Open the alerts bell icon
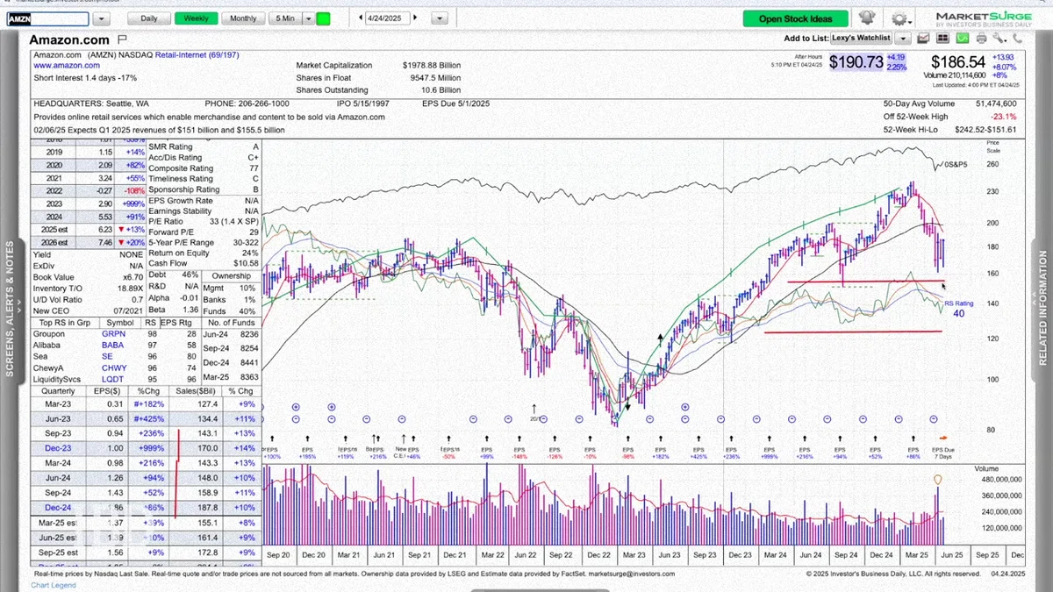1053x592 pixels. coord(867,18)
